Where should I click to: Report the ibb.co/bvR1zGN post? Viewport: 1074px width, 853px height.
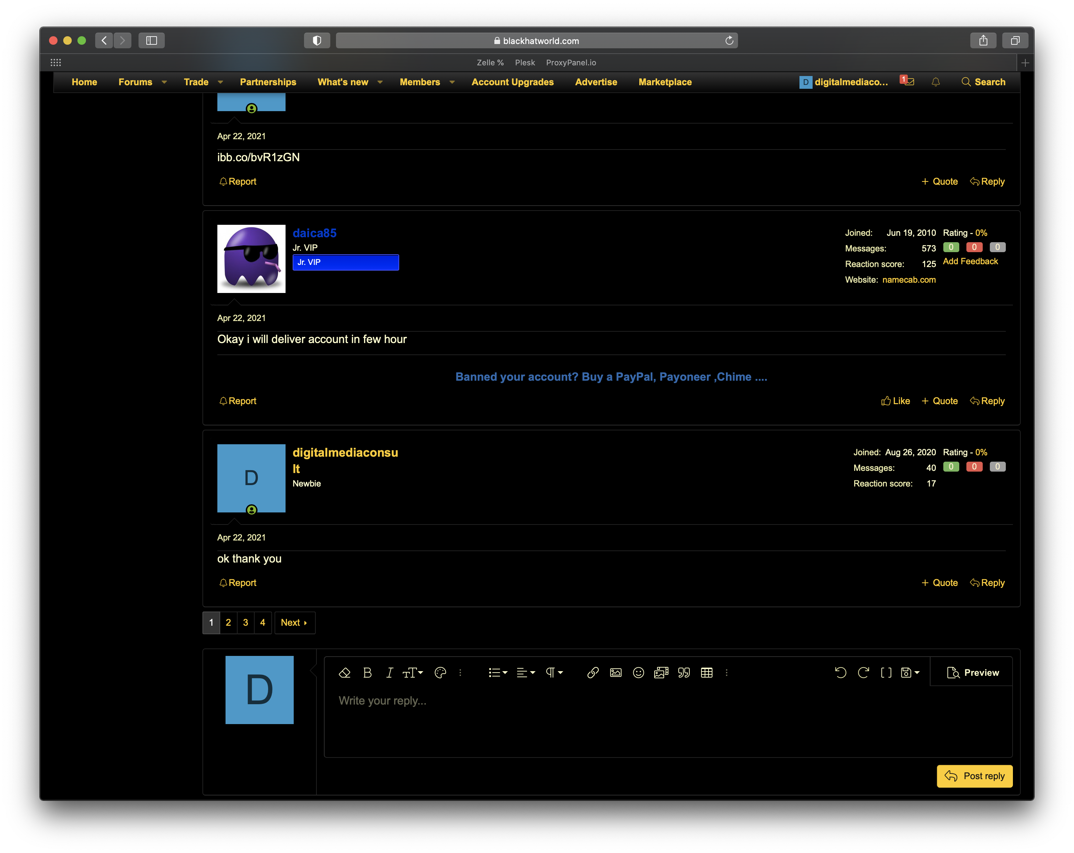click(x=238, y=181)
